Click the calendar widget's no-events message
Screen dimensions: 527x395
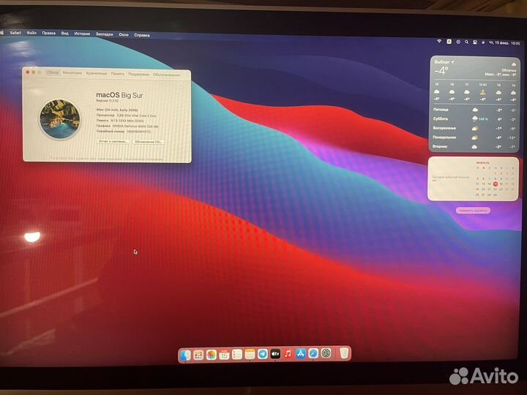450,178
